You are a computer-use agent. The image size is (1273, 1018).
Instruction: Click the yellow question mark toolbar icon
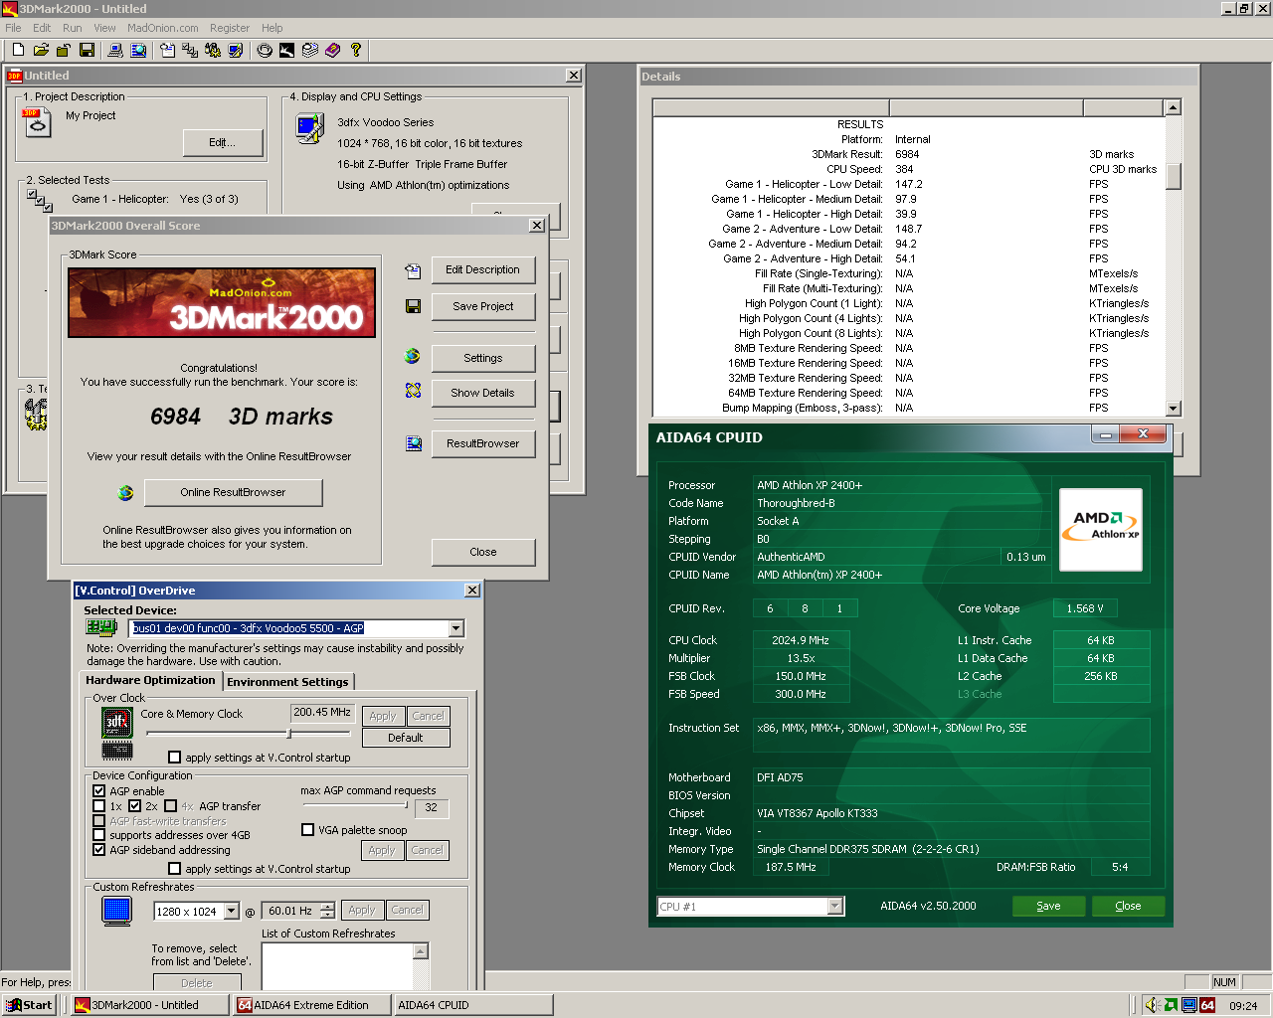[x=355, y=50]
